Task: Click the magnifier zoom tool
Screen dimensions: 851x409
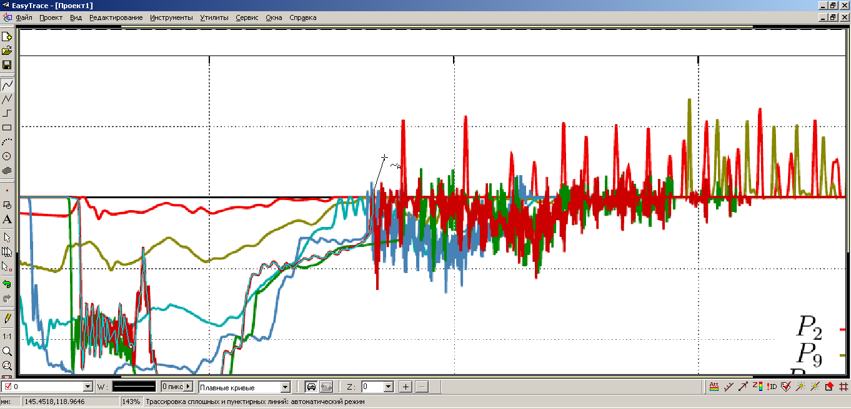Action: [7, 351]
